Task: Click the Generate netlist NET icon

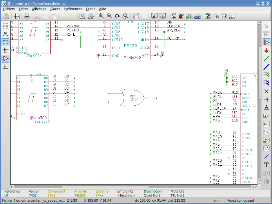Action: point(189,16)
